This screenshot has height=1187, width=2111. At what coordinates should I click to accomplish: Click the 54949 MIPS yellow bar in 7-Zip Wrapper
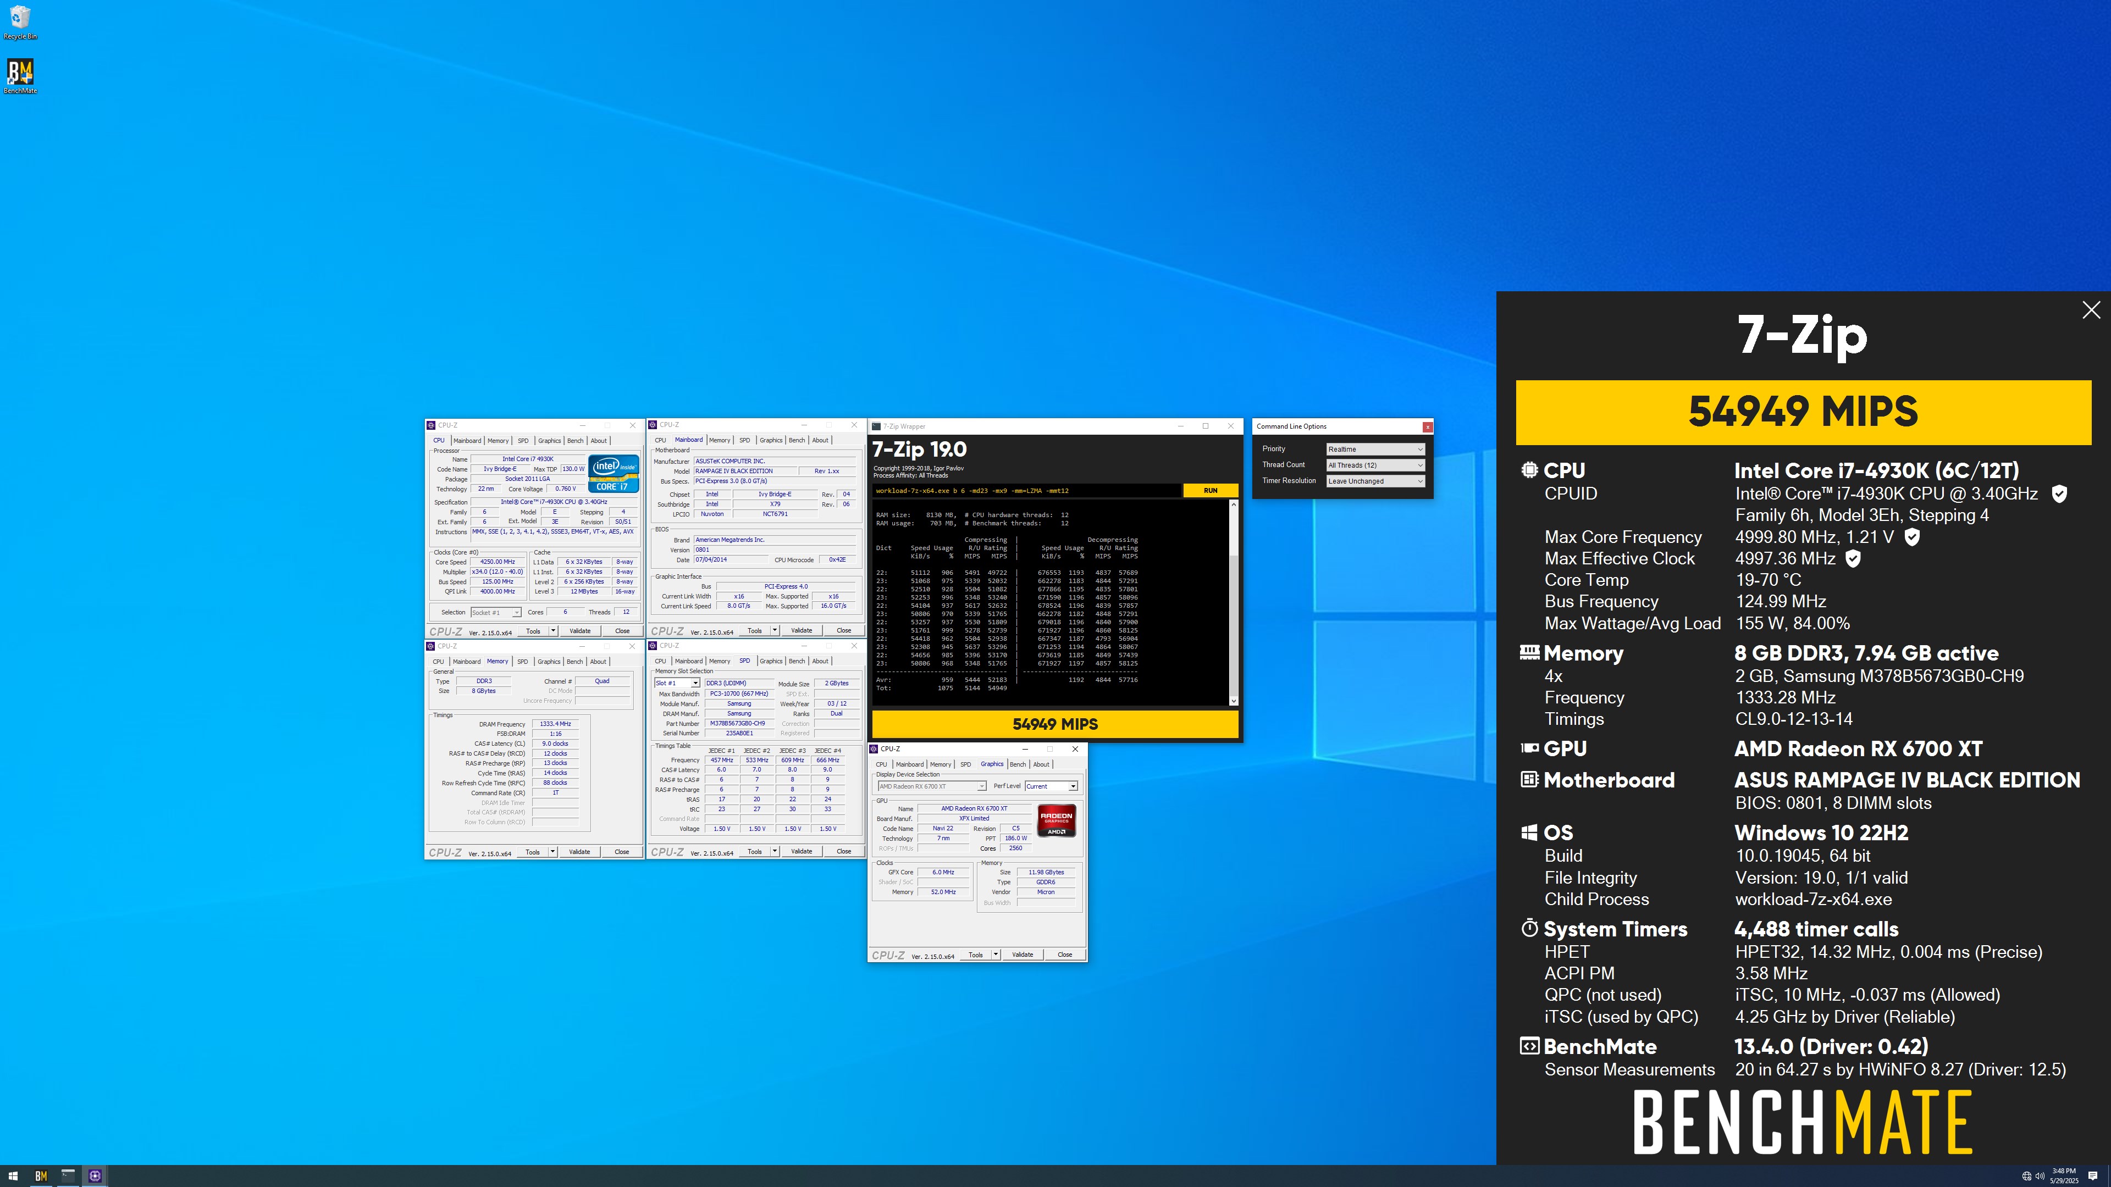(1055, 724)
